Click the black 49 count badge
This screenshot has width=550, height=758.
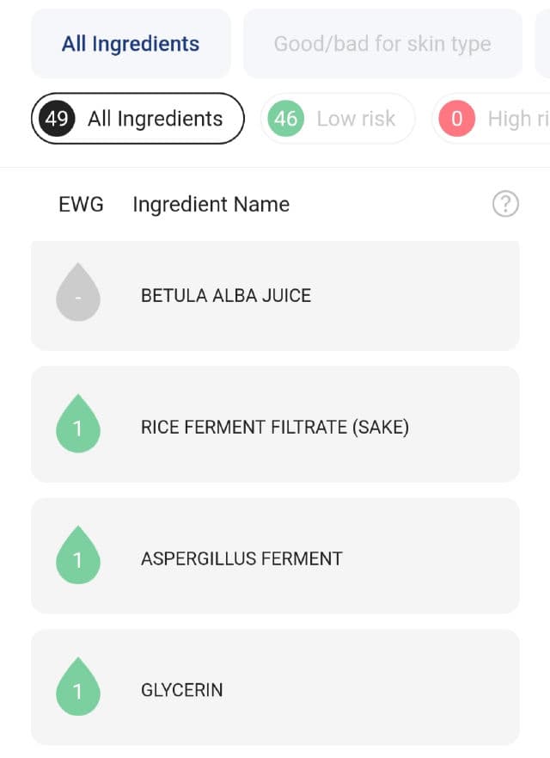(57, 119)
